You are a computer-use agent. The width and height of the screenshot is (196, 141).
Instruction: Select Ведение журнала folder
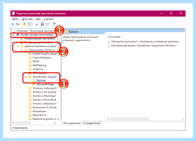(x=45, y=119)
